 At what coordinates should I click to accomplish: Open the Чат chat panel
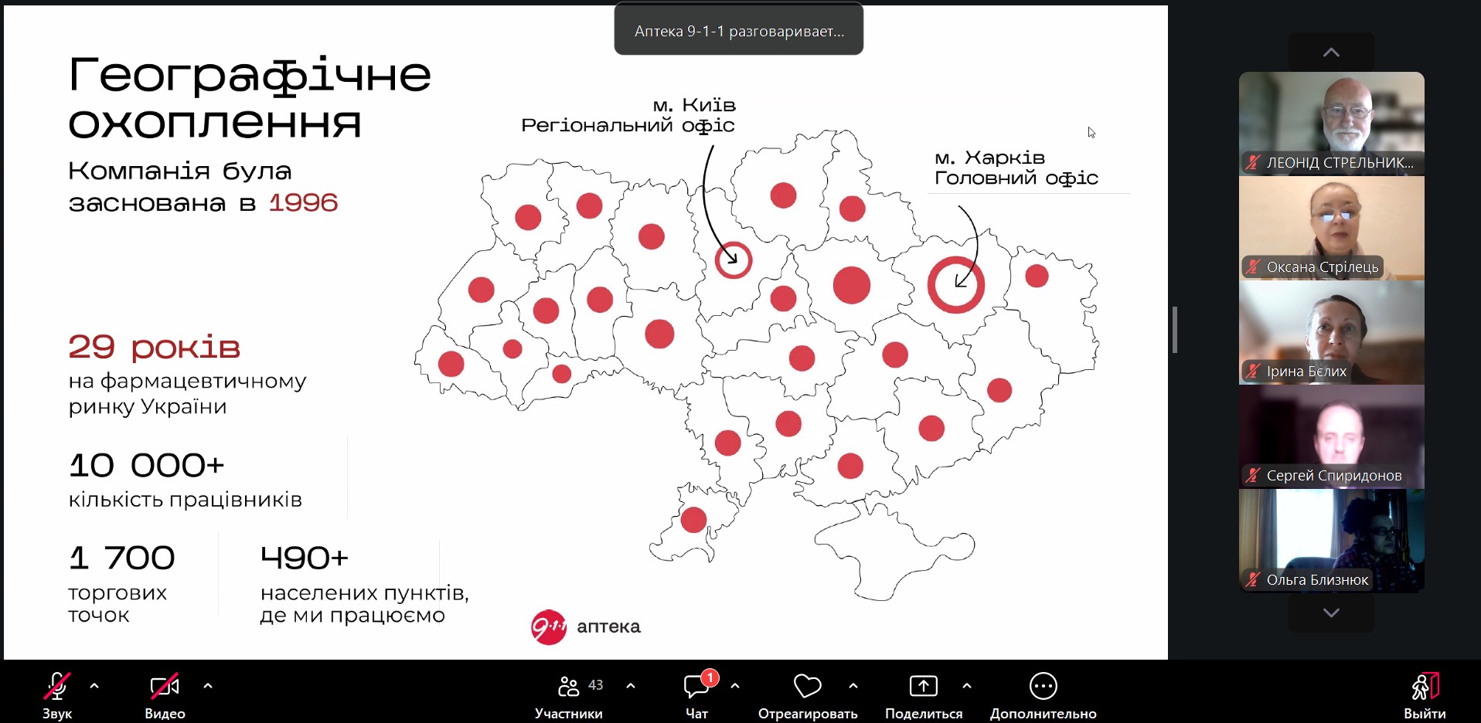696,695
